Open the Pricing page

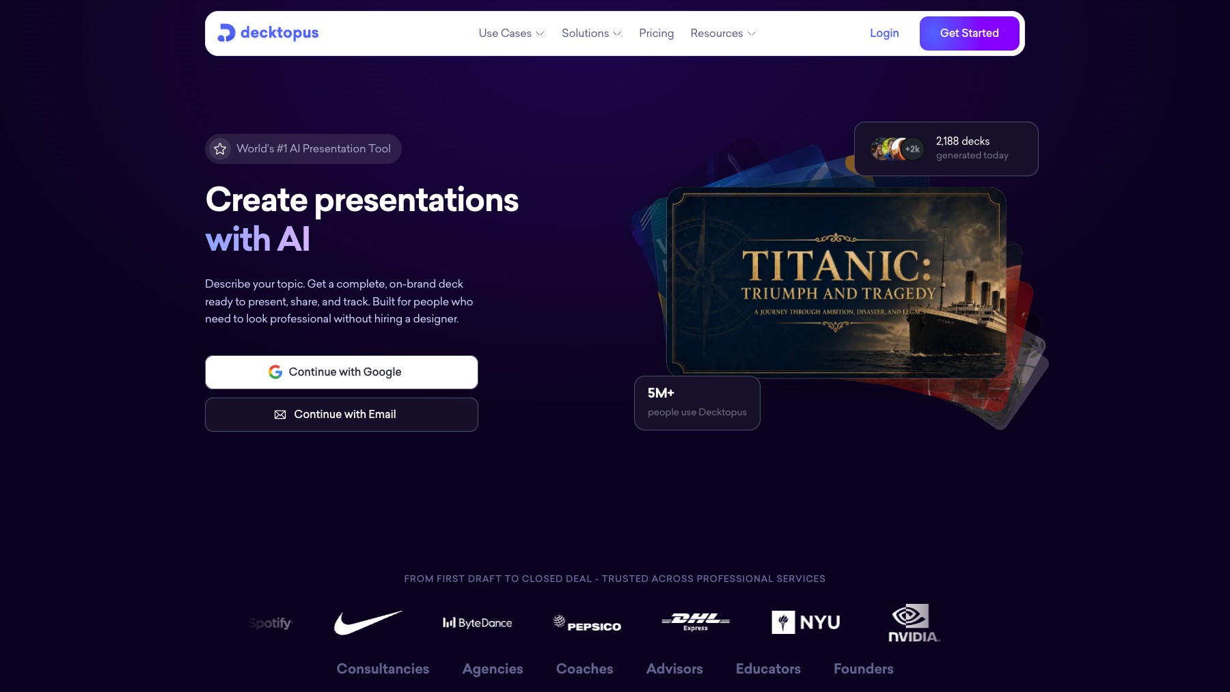pyautogui.click(x=656, y=33)
